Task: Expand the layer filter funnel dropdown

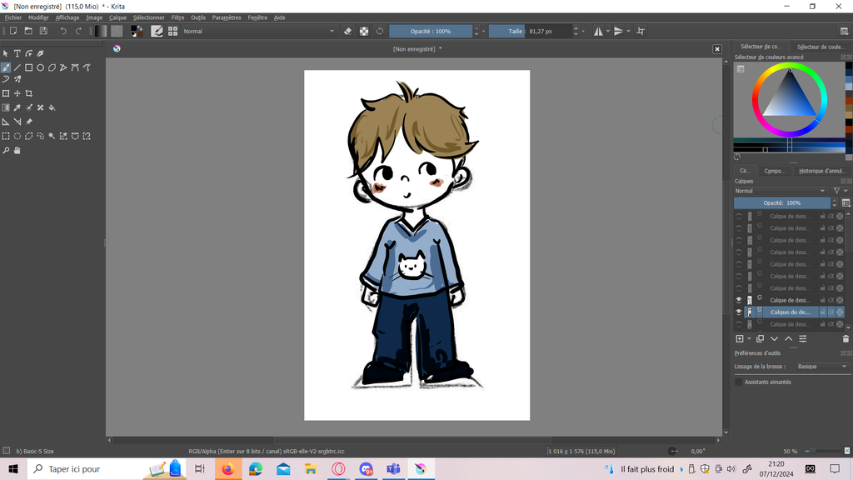Action: 838,191
